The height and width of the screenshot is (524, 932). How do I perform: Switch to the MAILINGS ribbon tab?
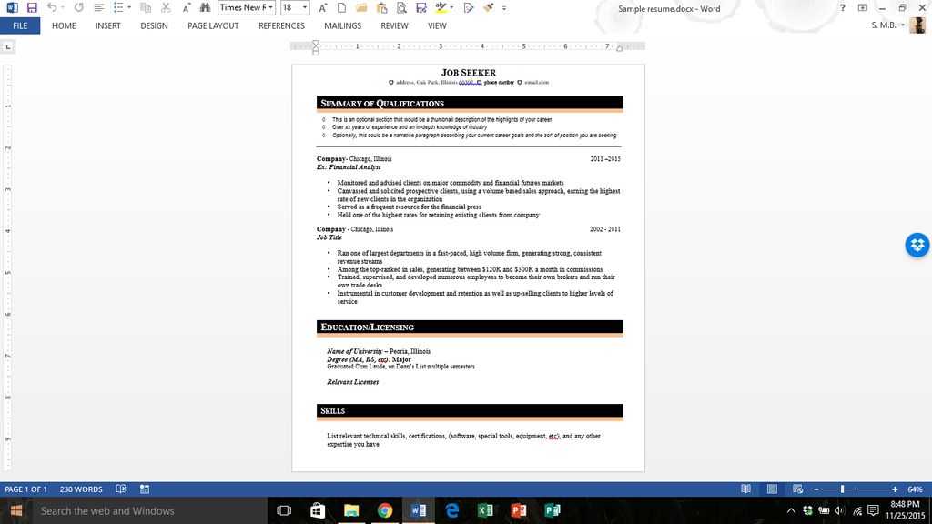click(x=342, y=25)
